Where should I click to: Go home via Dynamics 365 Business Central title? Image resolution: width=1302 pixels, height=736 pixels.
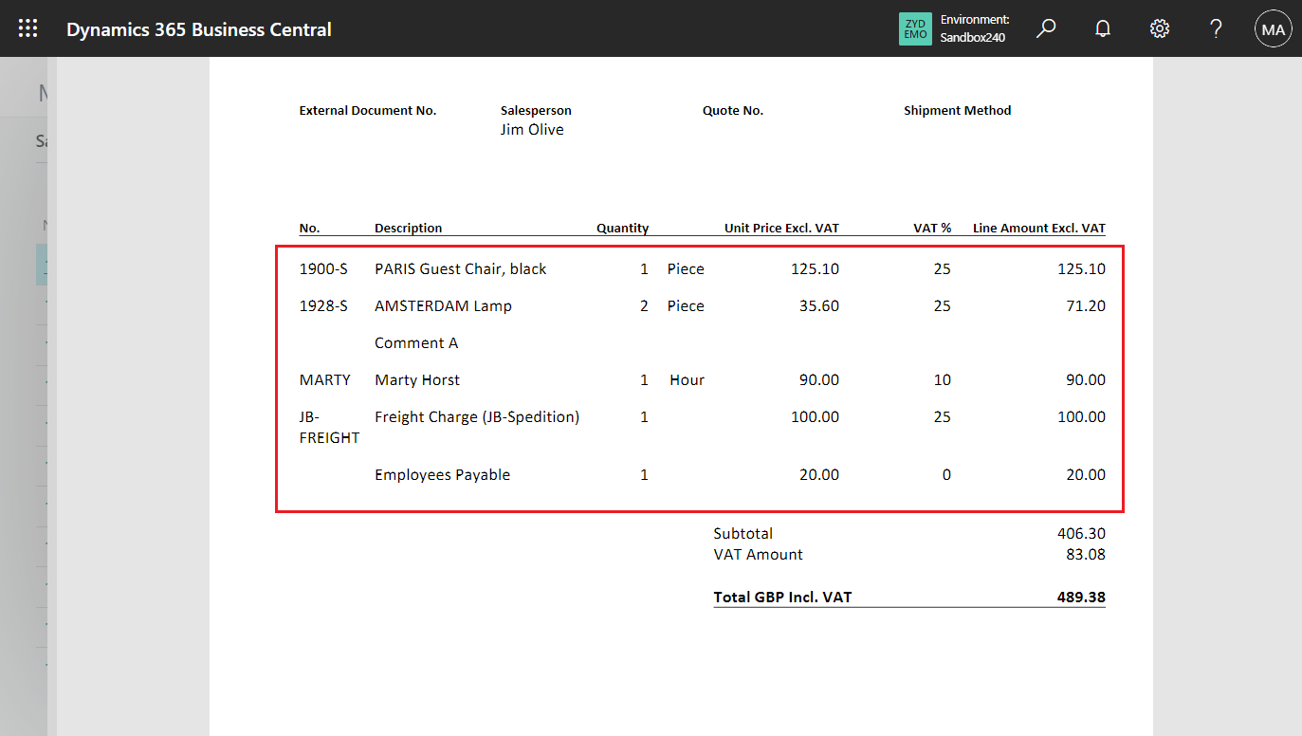coord(198,28)
